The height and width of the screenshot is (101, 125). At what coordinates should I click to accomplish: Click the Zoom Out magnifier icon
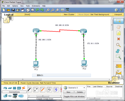57,10
